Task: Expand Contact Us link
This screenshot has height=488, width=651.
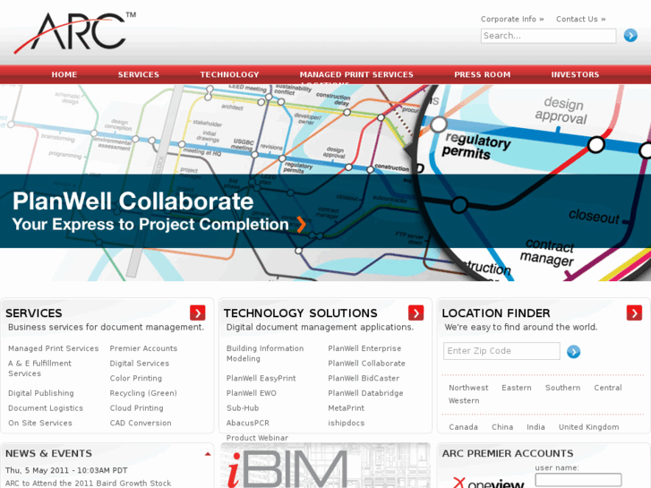Action: pyautogui.click(x=581, y=19)
